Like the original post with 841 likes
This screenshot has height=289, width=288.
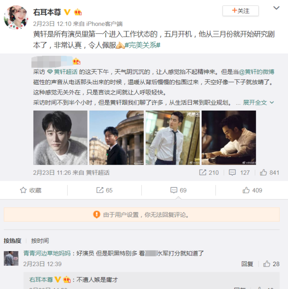click(x=269, y=172)
